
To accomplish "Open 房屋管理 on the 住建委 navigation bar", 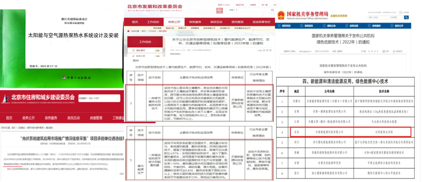I will 96,118.
